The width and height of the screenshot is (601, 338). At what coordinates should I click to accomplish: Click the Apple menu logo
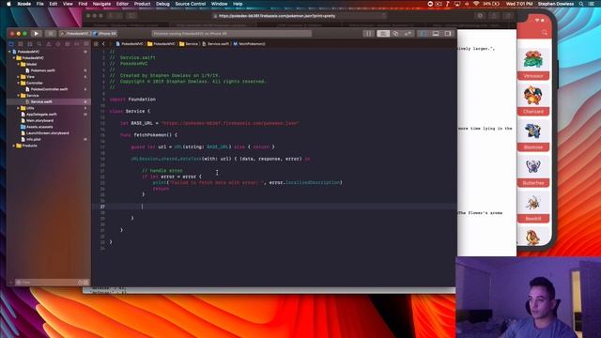tap(8, 4)
